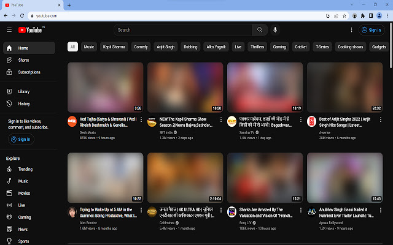Open options menu for Goldmines video
393x245 pixels.
(x=221, y=210)
